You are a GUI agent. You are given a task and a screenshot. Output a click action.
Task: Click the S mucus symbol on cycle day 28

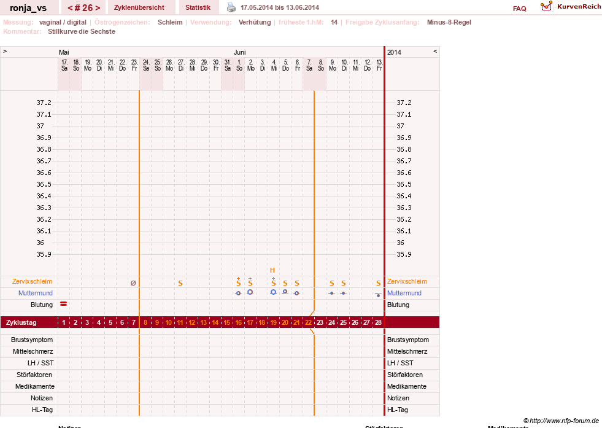378,283
